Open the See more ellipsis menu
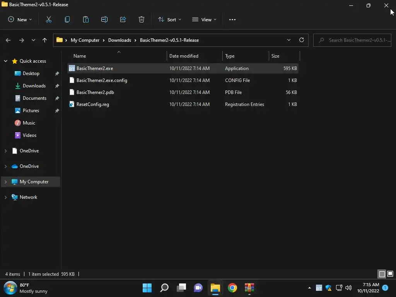The image size is (396, 297). pyautogui.click(x=232, y=19)
